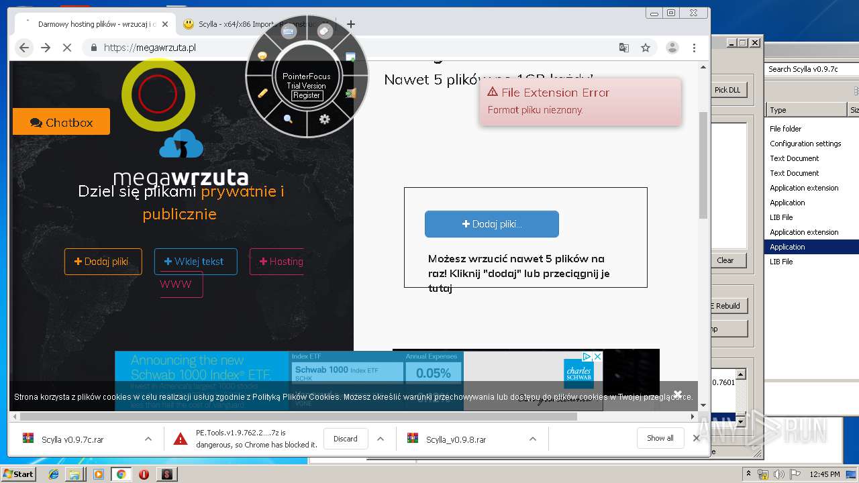
Task: Click the Google Translate icon in address bar
Action: [624, 48]
